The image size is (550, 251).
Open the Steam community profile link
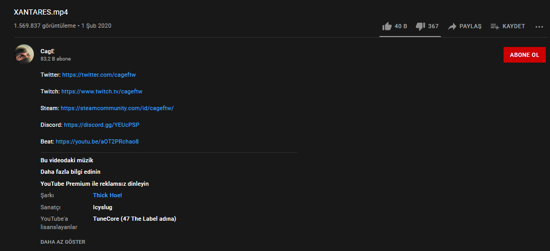[x=117, y=108]
